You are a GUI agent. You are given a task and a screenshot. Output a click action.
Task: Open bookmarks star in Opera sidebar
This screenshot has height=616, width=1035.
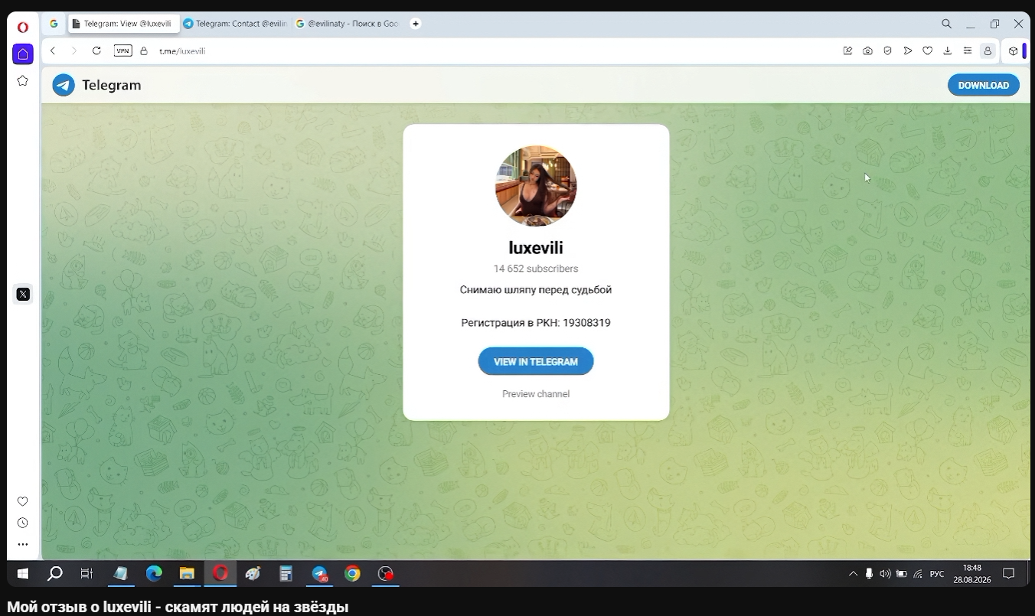point(23,80)
